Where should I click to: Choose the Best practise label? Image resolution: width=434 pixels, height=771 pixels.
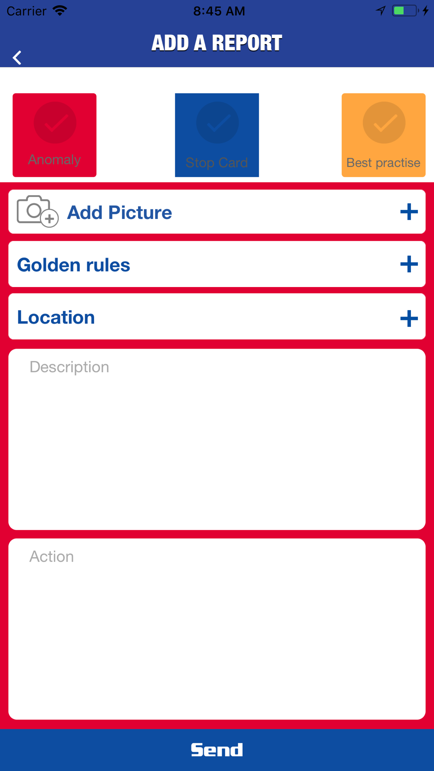click(x=383, y=163)
